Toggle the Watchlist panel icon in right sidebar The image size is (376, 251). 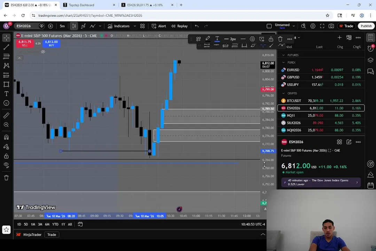point(370,38)
